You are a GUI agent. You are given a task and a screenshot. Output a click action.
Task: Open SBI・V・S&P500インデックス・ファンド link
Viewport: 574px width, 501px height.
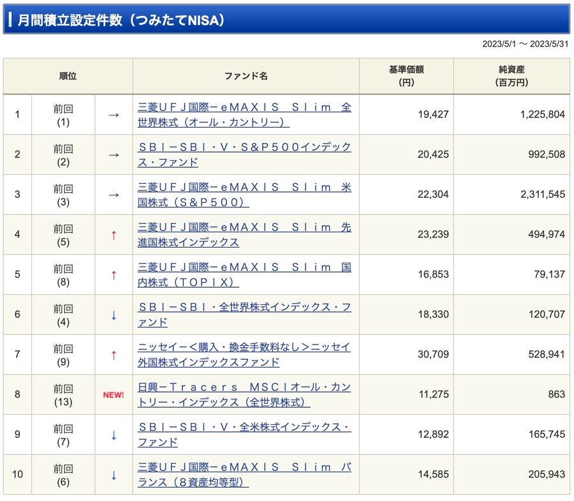pos(244,154)
